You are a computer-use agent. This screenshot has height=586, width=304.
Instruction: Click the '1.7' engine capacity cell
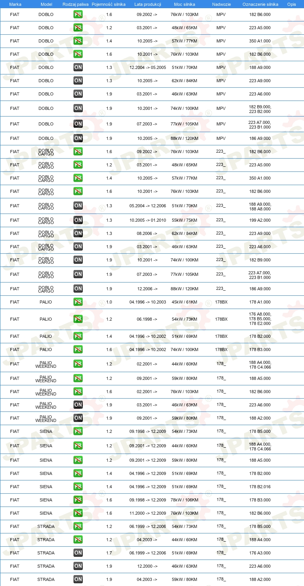click(109, 553)
